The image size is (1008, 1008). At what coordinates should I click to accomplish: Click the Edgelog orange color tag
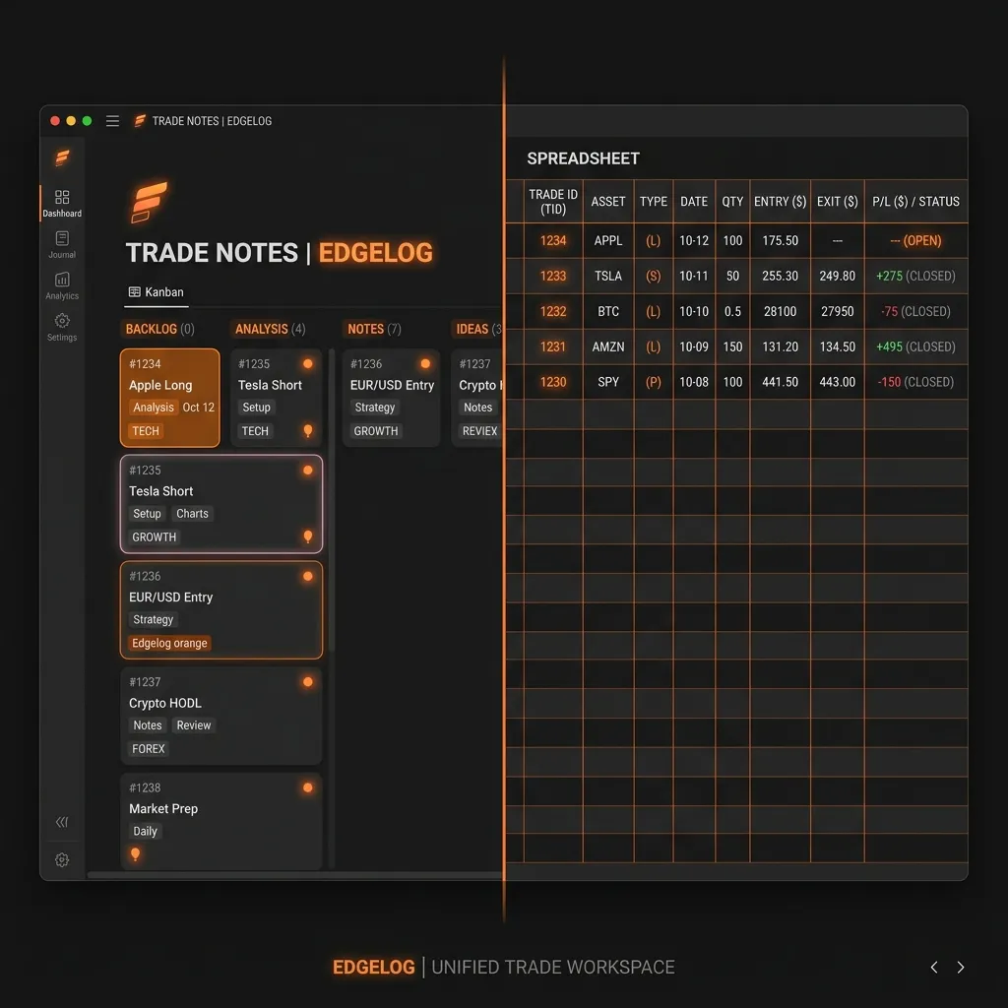169,643
